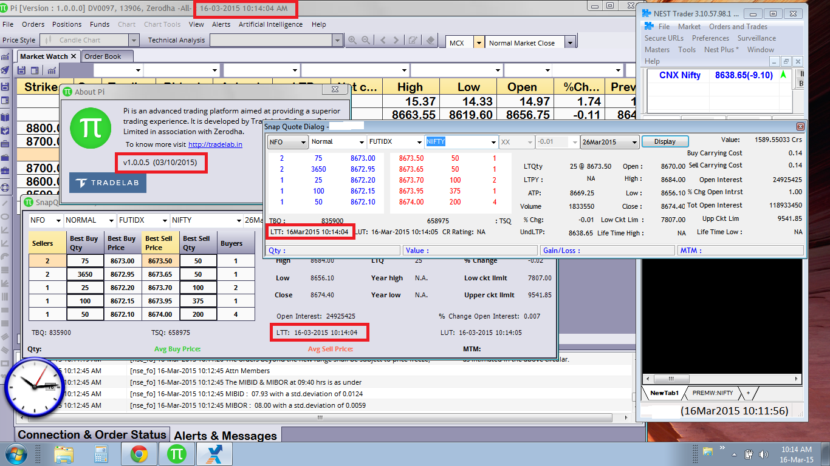Click the pencil edit toolbar icon
The width and height of the screenshot is (830, 466).
[x=413, y=41]
